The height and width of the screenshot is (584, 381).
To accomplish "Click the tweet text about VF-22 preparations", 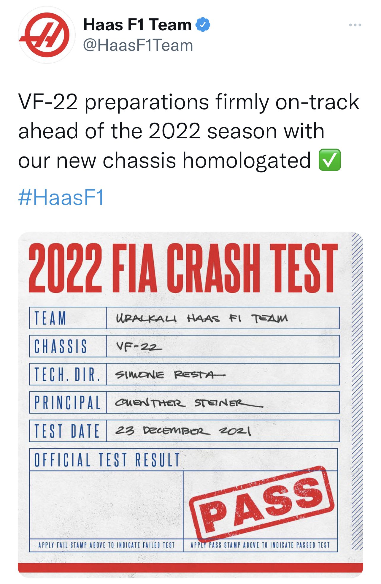I will (188, 131).
